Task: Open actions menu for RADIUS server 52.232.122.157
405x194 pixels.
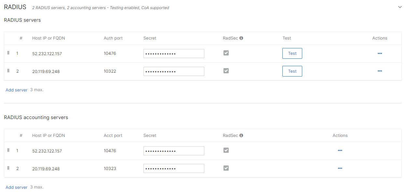Action: coord(380,54)
